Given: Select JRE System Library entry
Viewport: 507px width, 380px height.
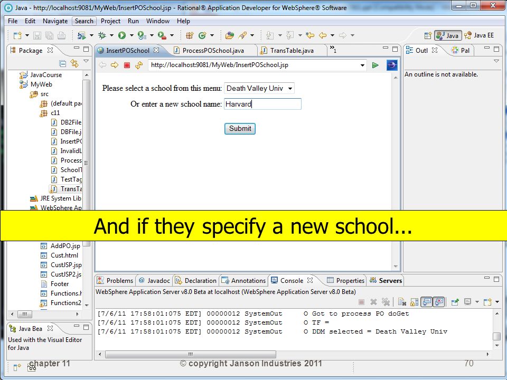Looking at the screenshot, I should click(x=60, y=198).
